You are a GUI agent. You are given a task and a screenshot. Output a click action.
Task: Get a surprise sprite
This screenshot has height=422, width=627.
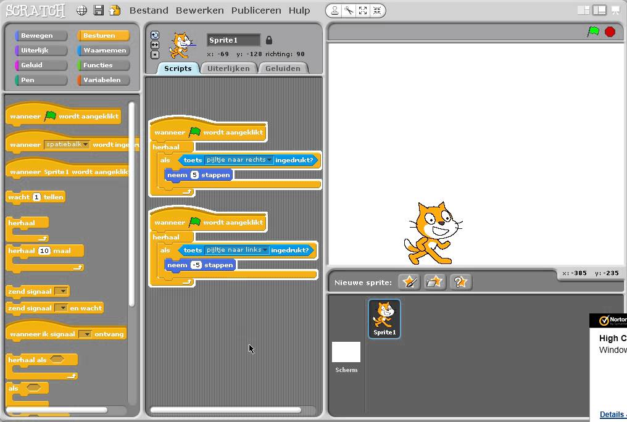(x=460, y=282)
